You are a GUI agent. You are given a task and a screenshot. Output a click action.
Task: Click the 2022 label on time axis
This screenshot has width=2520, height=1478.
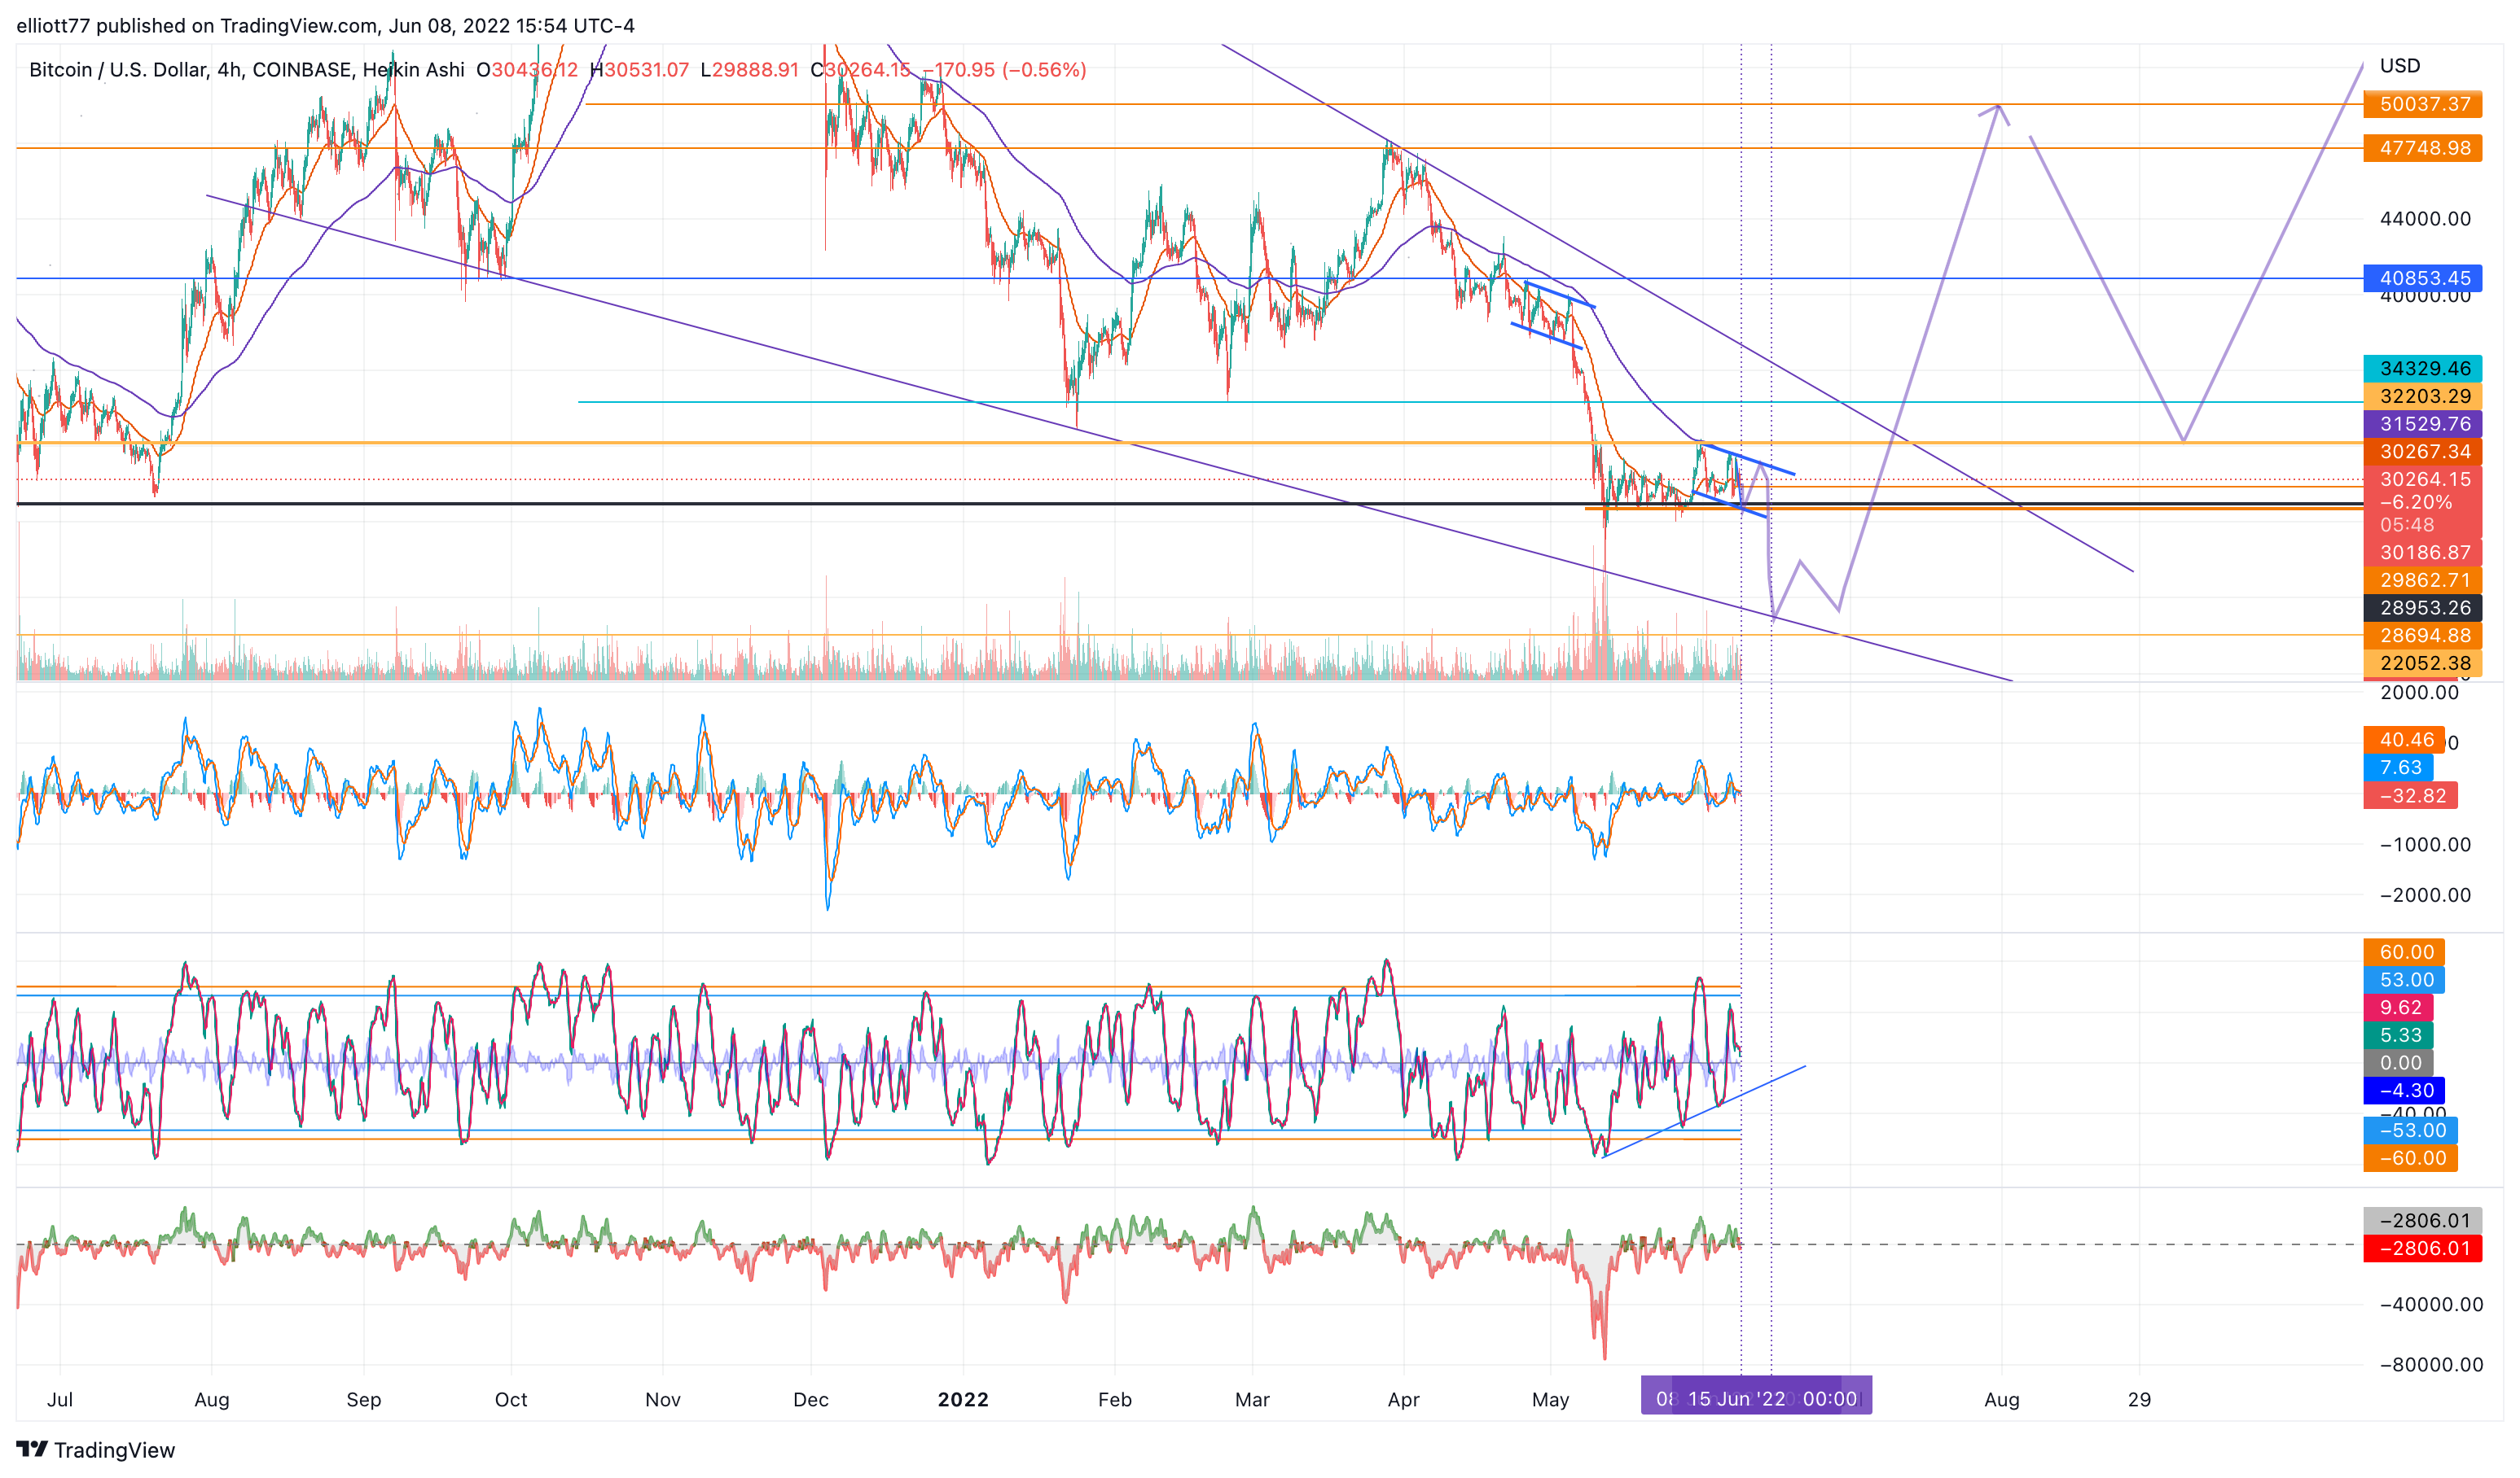963,1399
